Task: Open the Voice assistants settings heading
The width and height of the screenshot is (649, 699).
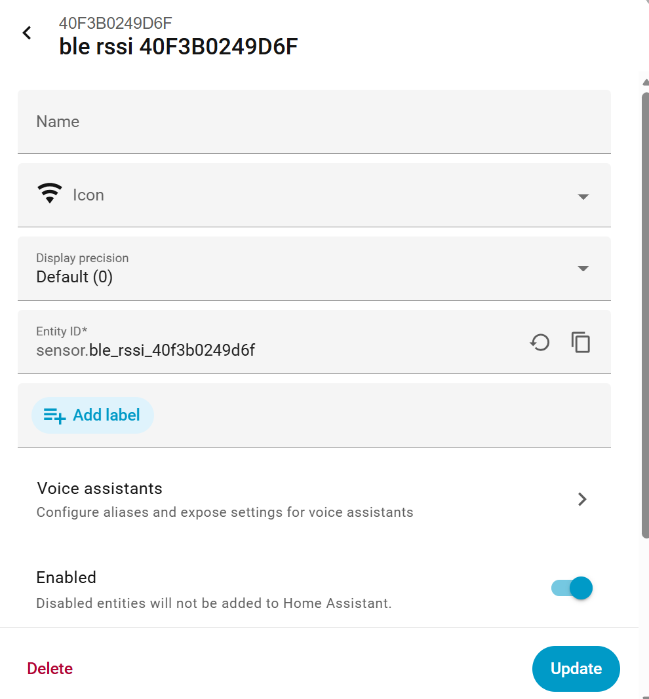Action: pos(100,489)
